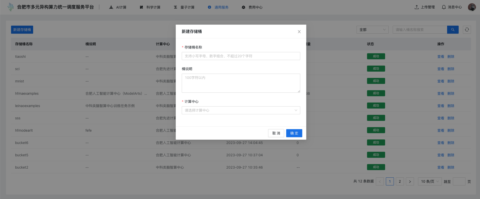Switch to 量子计算 menu
This screenshot has width=480, height=199.
click(184, 7)
